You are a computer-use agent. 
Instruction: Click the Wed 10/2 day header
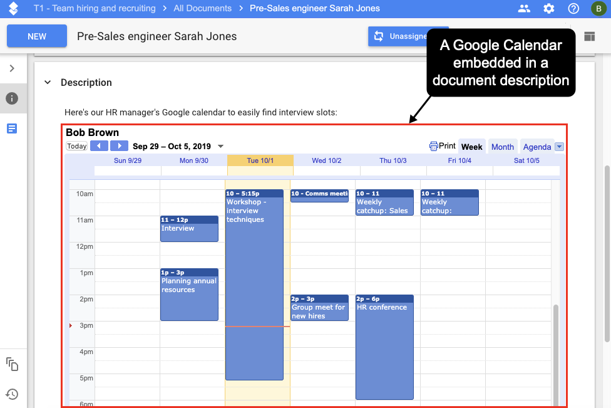click(327, 160)
